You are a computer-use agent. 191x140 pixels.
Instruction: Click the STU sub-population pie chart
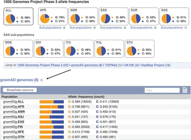(x=133, y=51)
